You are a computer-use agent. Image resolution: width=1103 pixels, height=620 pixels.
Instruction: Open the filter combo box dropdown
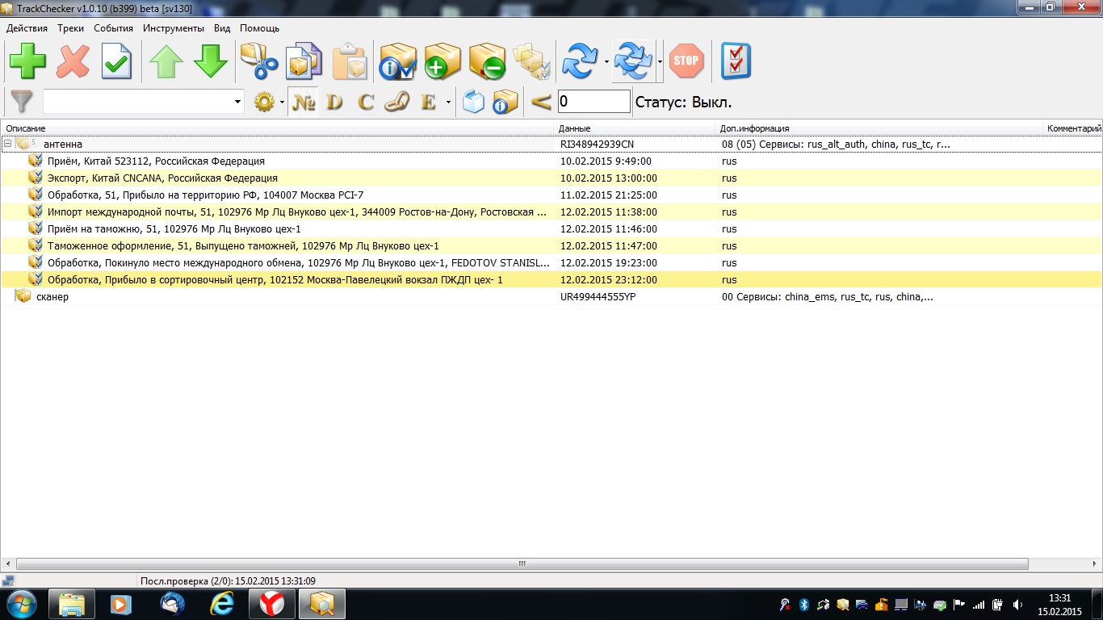237,102
